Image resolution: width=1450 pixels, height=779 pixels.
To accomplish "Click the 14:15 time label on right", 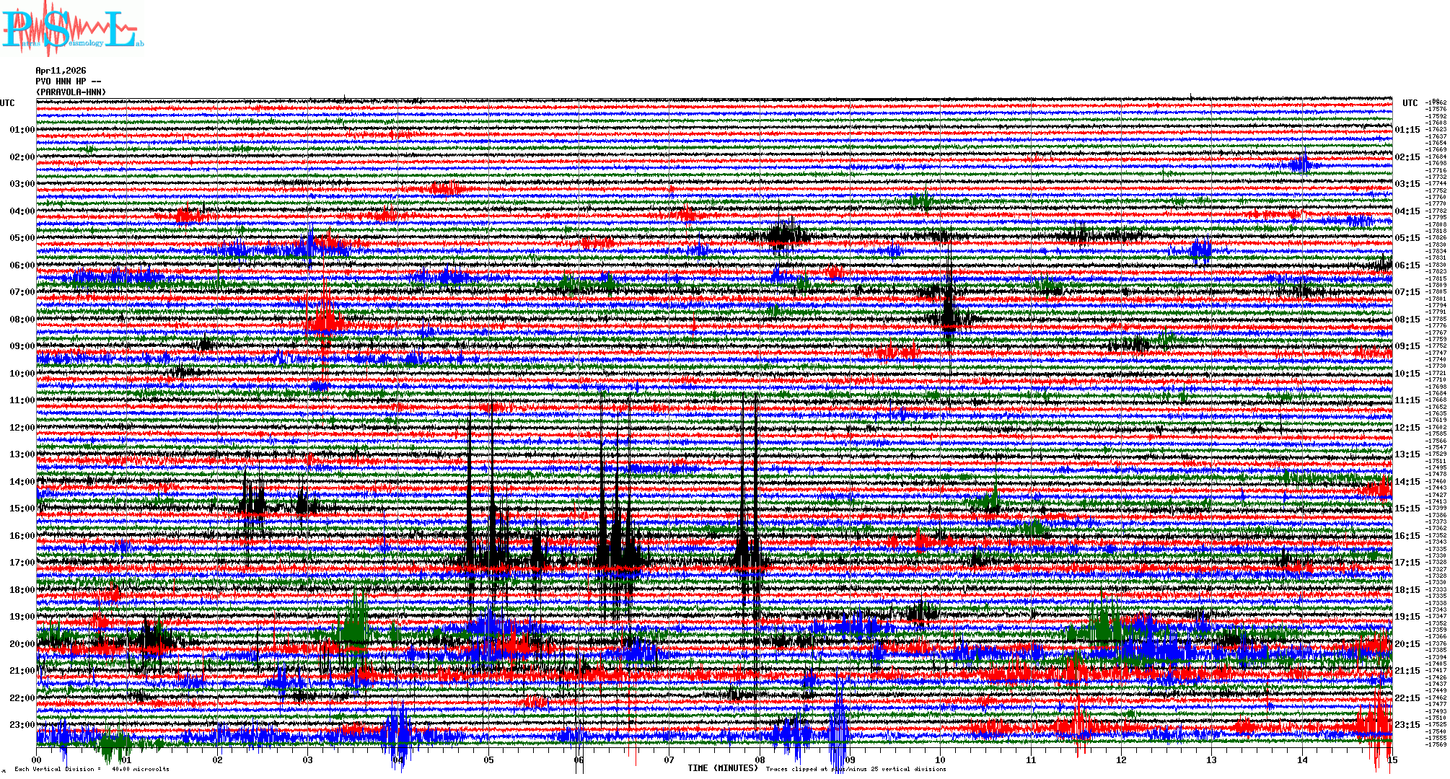I will (1407, 482).
